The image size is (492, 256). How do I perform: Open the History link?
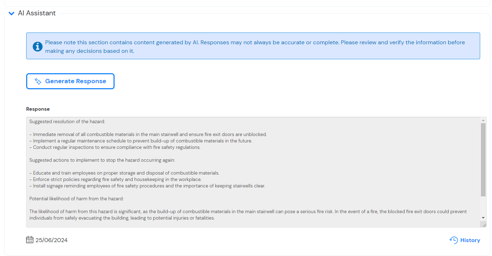(x=469, y=240)
